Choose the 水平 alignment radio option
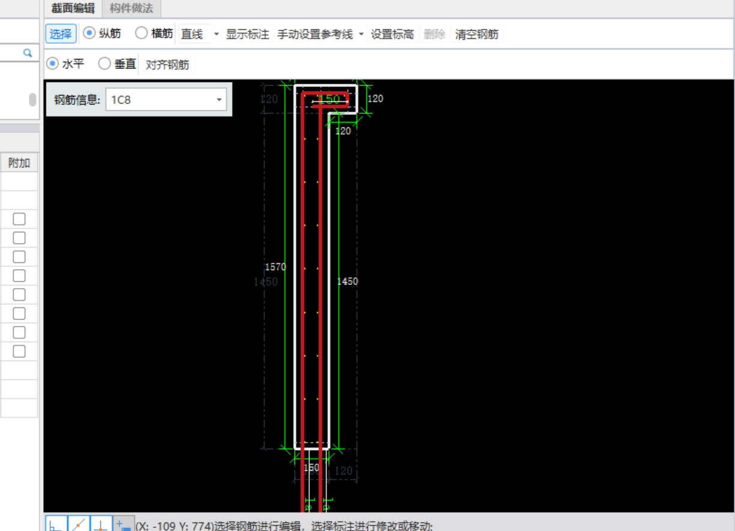This screenshot has width=735, height=531. (x=52, y=63)
